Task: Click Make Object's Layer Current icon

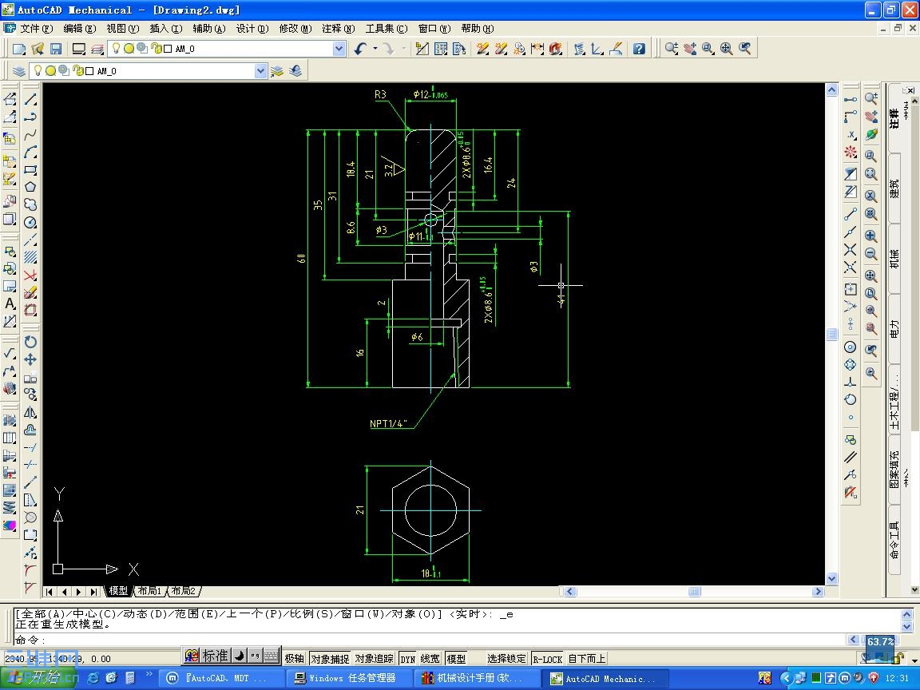Action: coord(277,71)
